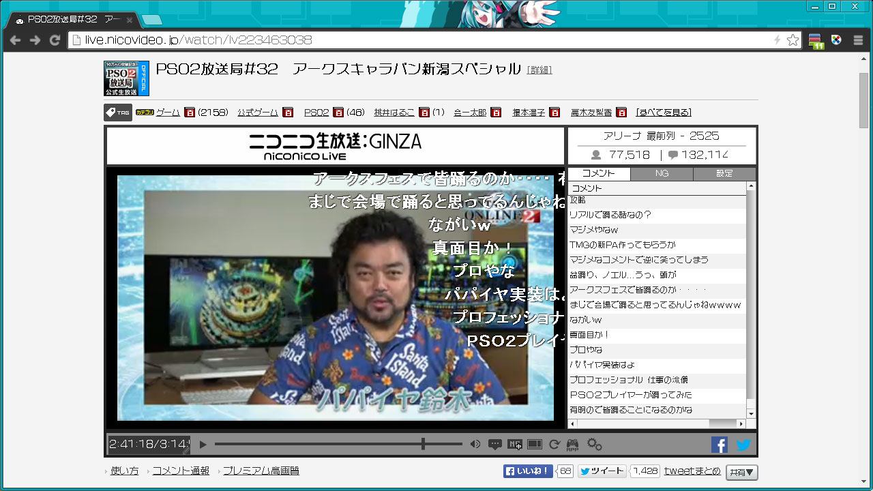Click the encyclopedia icon next to 会一太郎 tag
The height and width of the screenshot is (491, 873).
coord(496,113)
